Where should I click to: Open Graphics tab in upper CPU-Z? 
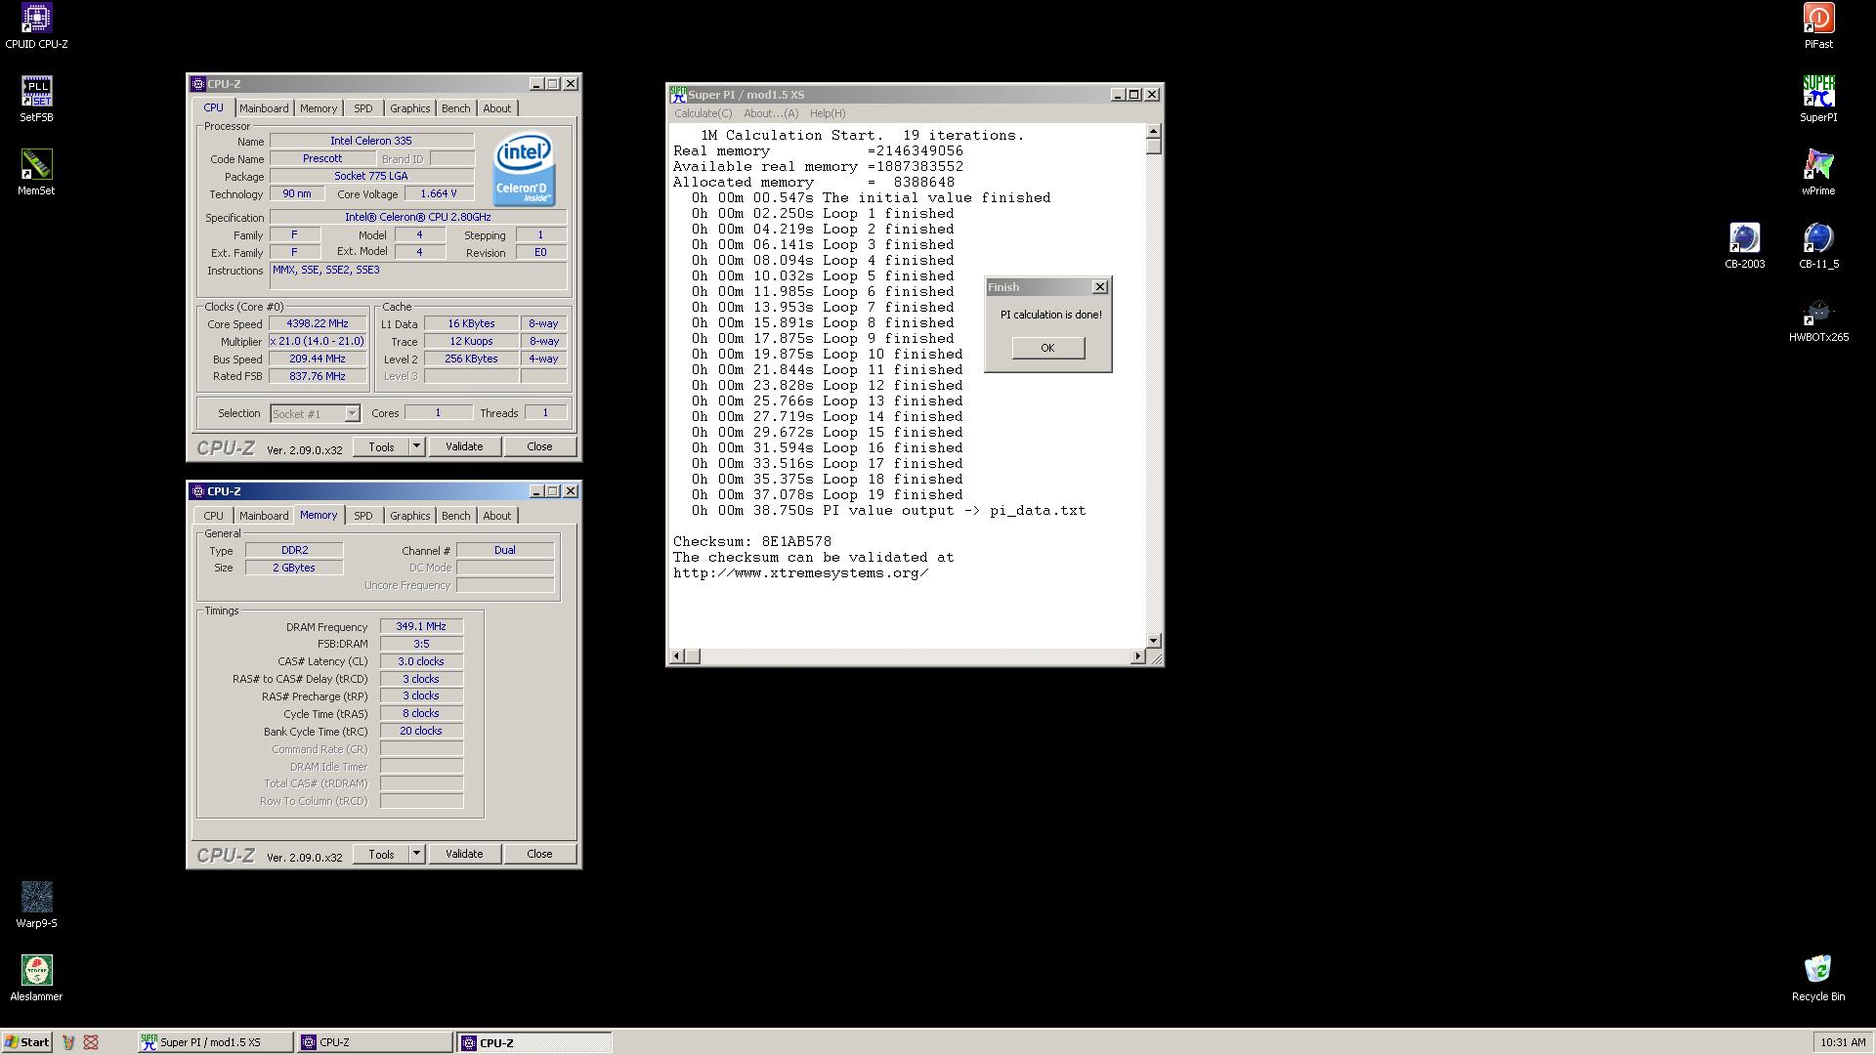[409, 108]
